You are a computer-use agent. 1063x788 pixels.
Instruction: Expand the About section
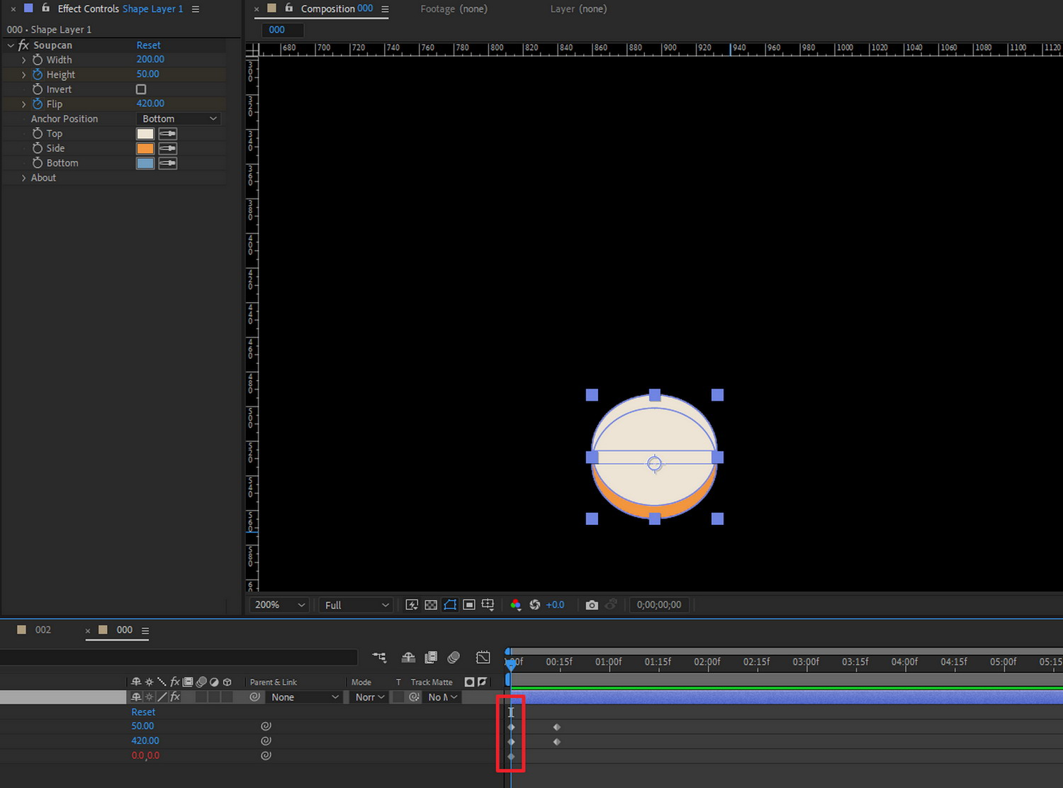23,178
